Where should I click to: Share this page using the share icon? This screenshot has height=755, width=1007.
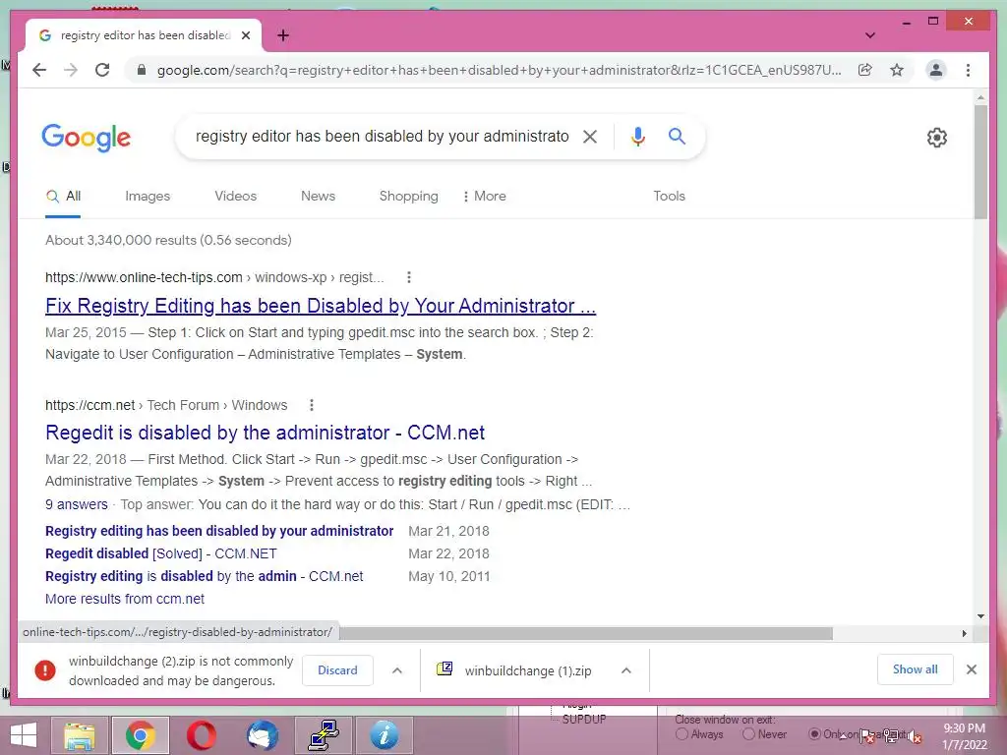(x=865, y=70)
